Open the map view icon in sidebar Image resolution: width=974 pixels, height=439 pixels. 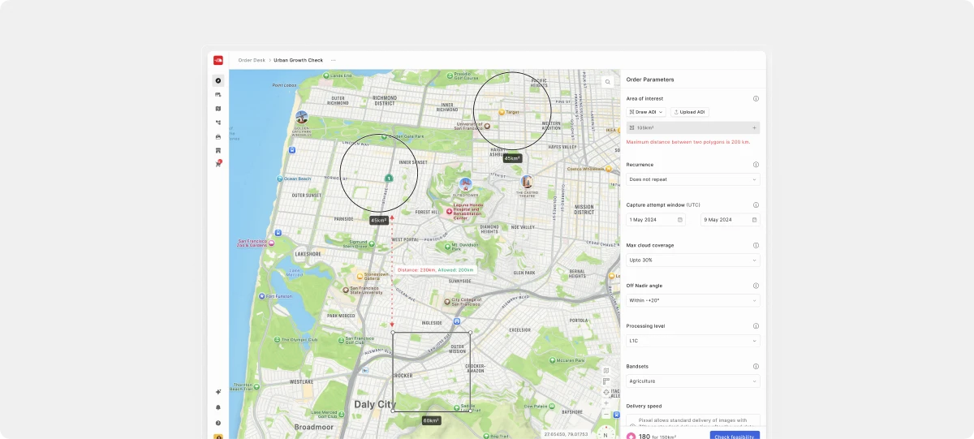point(218,109)
